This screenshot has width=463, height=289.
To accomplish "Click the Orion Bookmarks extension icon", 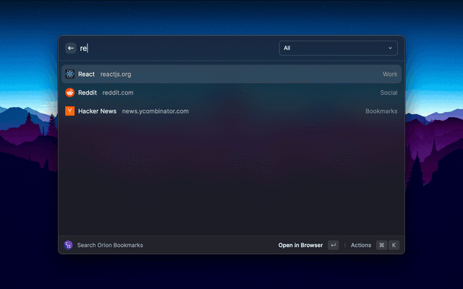I will tap(69, 245).
